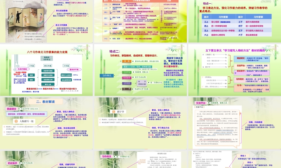Click the 特点二 heading text
Viewport: 281px width, 168px height.
115,52
